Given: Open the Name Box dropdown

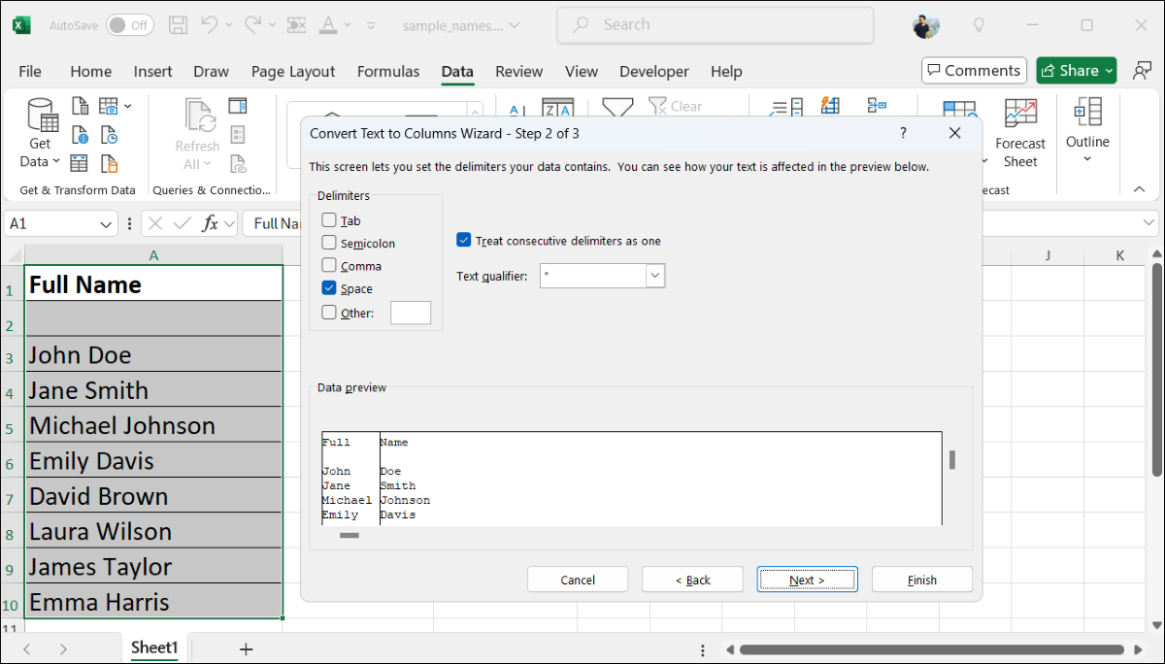Looking at the screenshot, I should pyautogui.click(x=107, y=224).
